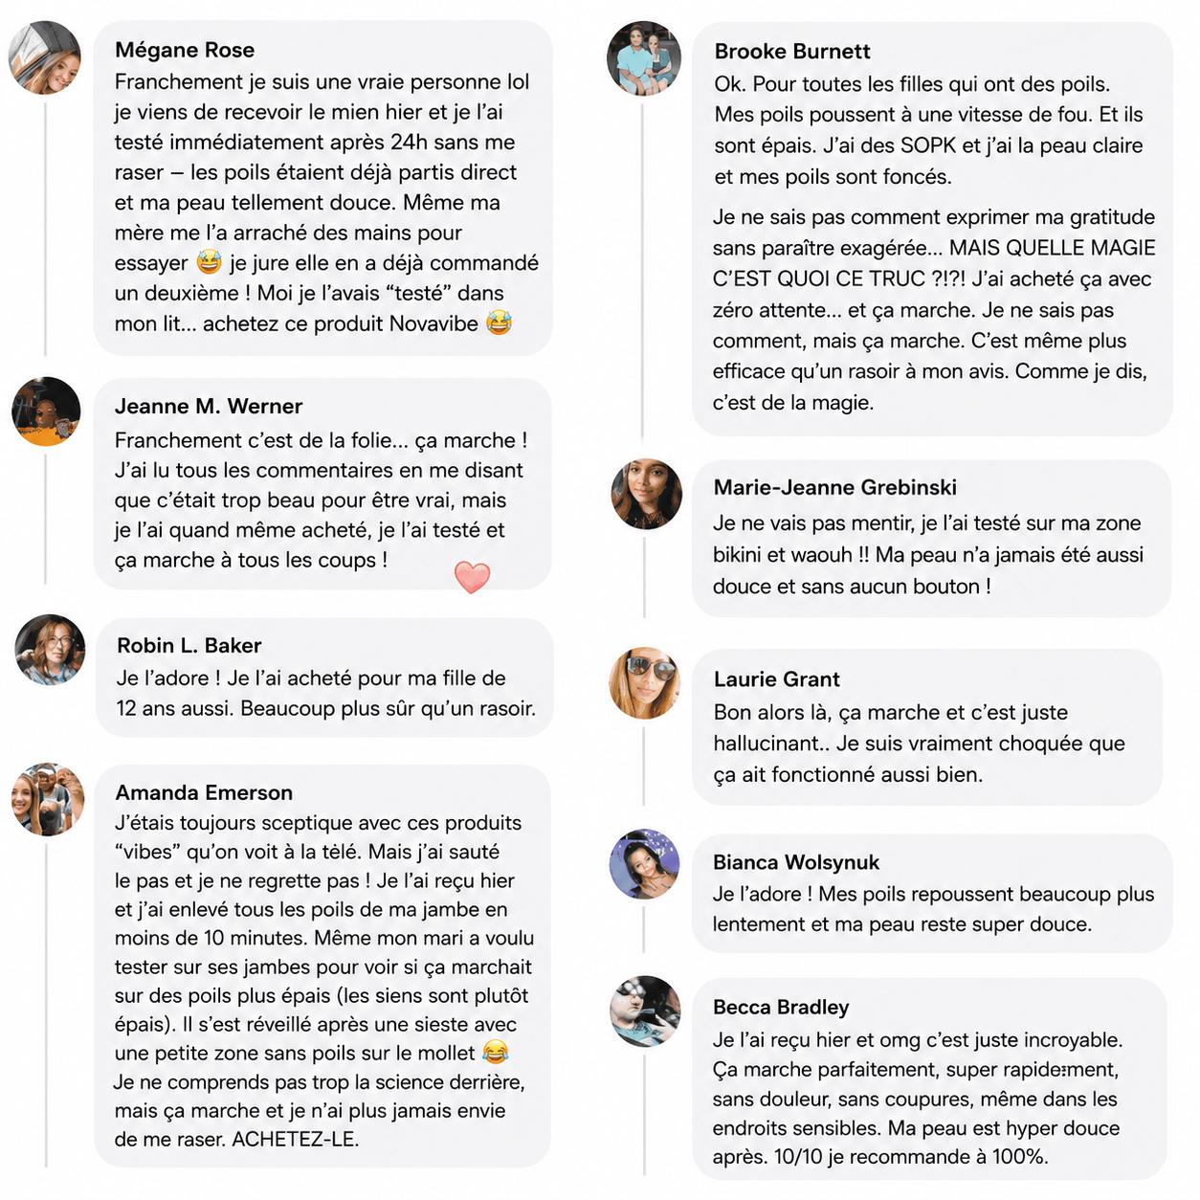Open Jeanne M. Werner's profile picture
This screenshot has width=1200, height=1200.
tap(46, 411)
